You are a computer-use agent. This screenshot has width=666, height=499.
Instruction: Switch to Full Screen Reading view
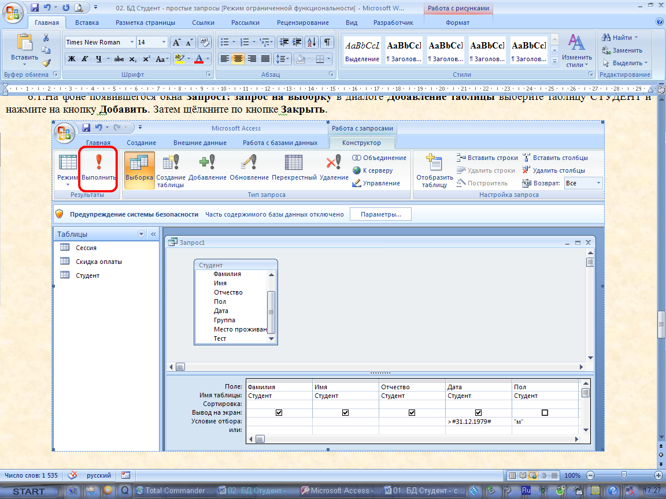[x=523, y=476]
